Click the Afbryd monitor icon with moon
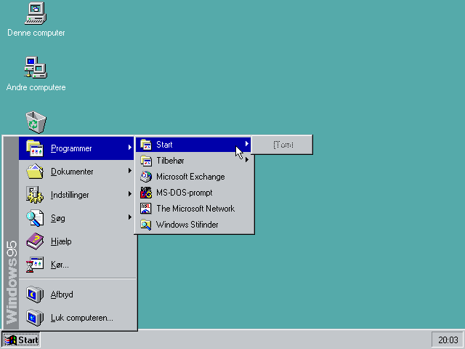 coord(35,294)
